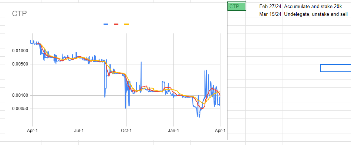Click the 0.00500 vertical axis label
The width and height of the screenshot is (351, 145).
[x=20, y=64]
